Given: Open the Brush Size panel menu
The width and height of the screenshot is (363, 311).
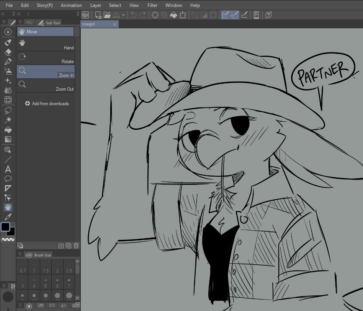Looking at the screenshot, I should tap(20, 254).
